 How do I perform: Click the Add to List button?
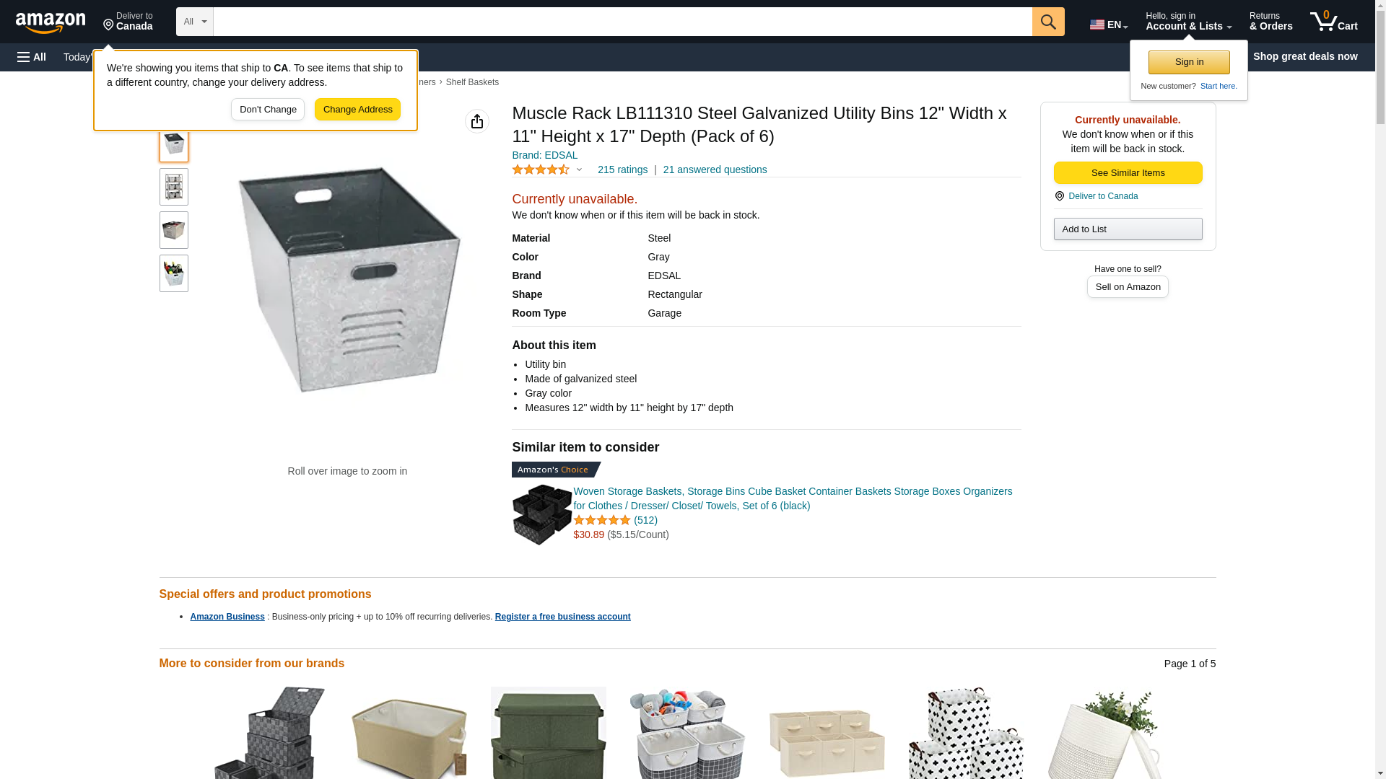(x=1128, y=229)
